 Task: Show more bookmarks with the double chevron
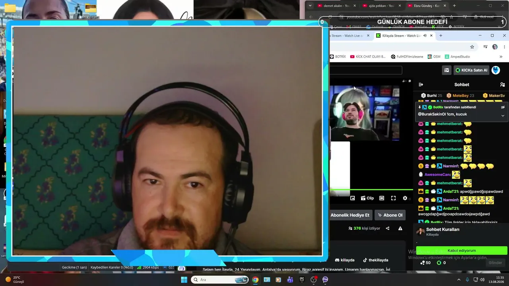[x=501, y=57]
